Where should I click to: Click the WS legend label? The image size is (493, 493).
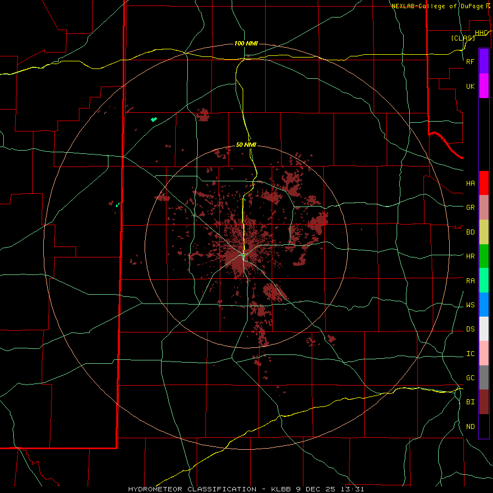point(470,305)
